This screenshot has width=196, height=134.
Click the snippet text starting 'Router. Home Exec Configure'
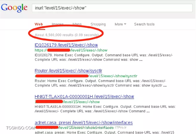coord(101,83)
